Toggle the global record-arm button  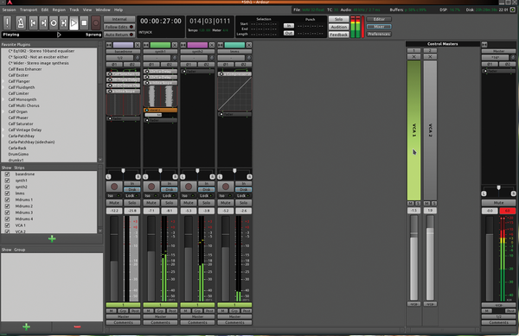pos(96,22)
